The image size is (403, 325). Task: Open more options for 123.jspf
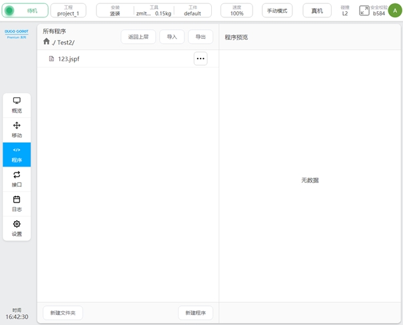click(x=201, y=59)
